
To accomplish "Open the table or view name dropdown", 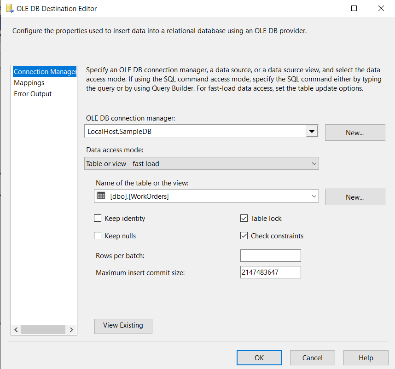I will click(314, 196).
